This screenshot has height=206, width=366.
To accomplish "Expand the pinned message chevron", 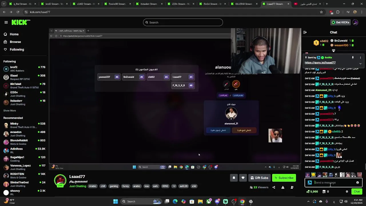I will click(360, 64).
